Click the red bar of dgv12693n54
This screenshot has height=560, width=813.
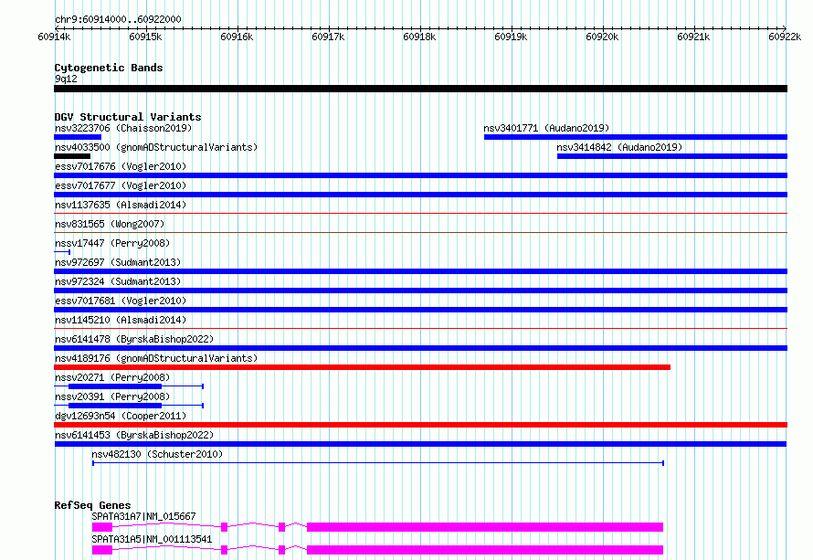click(420, 425)
